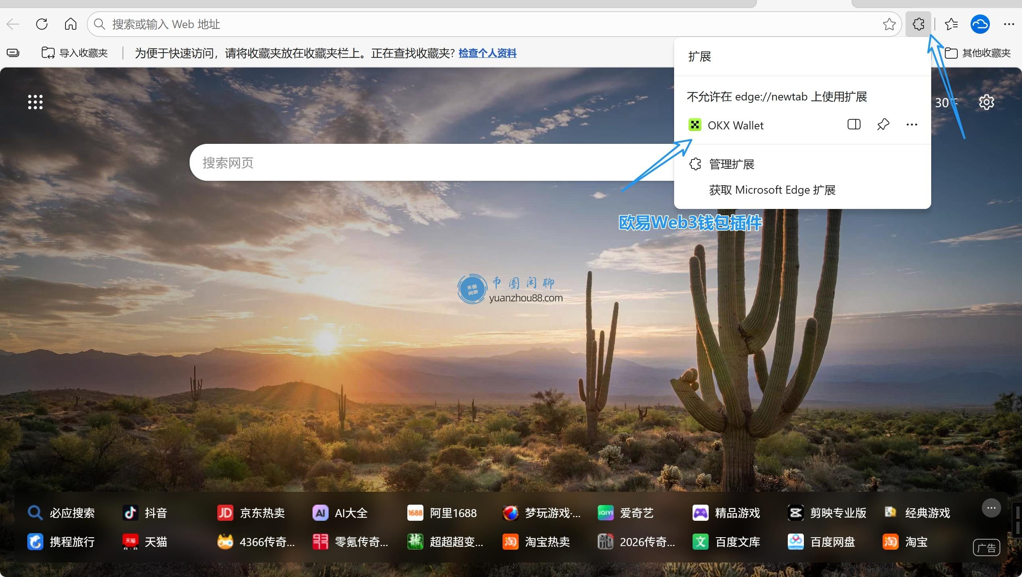Click the 检查个人资料 link
Image resolution: width=1022 pixels, height=577 pixels.
487,53
